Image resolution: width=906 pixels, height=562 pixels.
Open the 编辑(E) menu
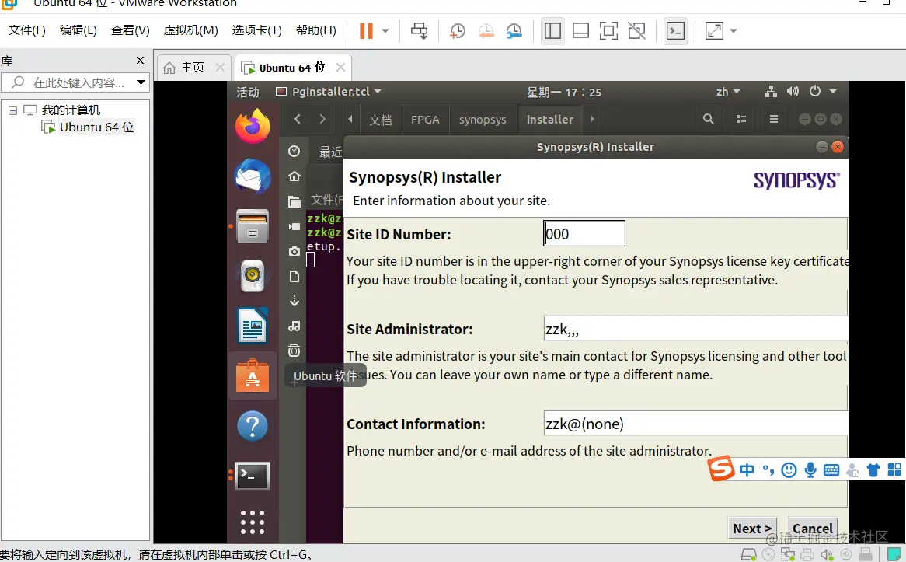(x=78, y=30)
